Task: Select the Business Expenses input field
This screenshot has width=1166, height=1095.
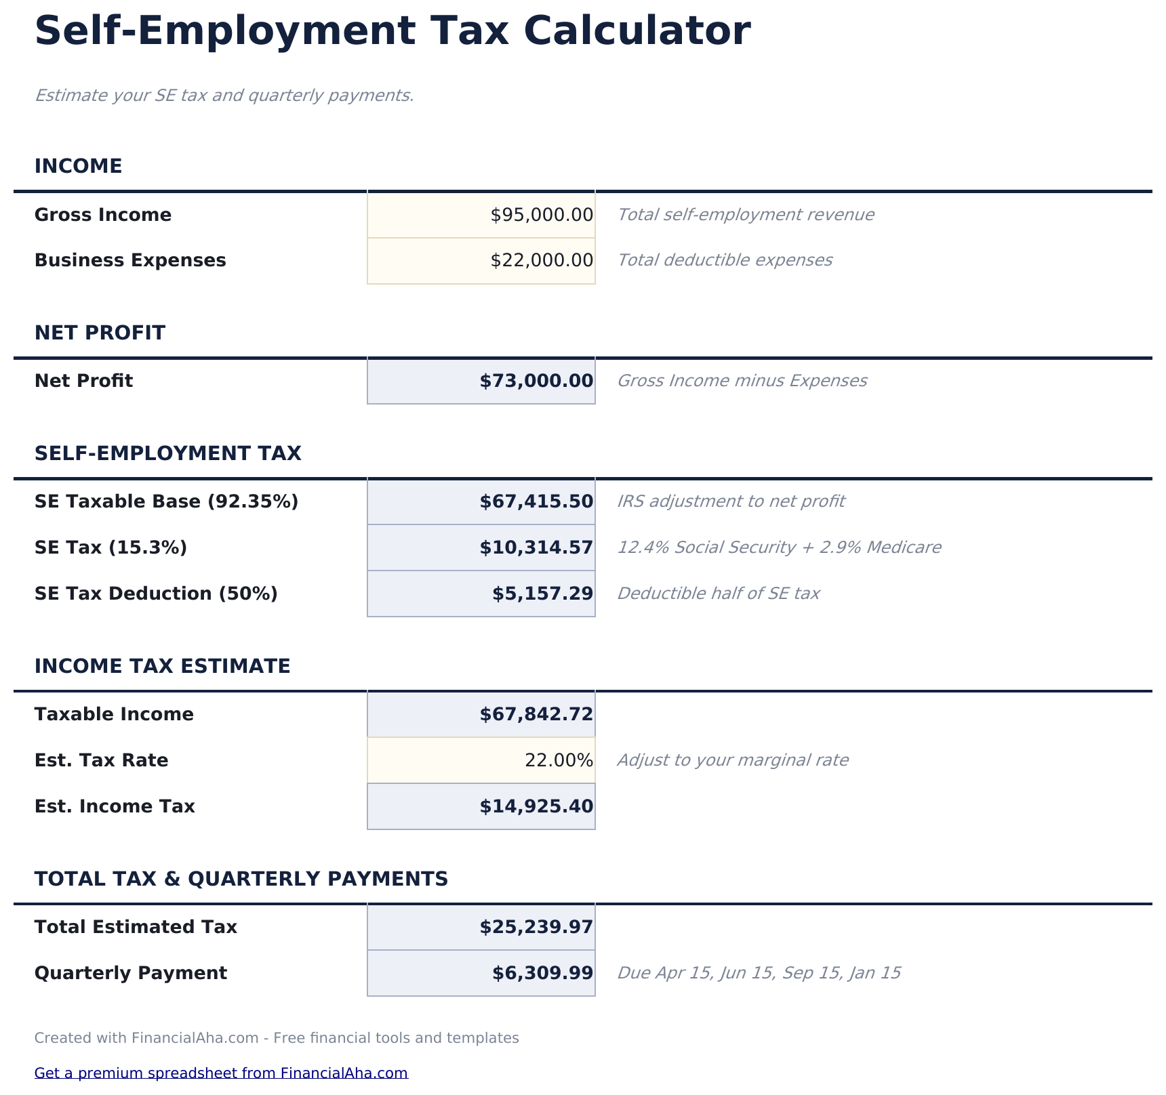Action: pos(481,260)
